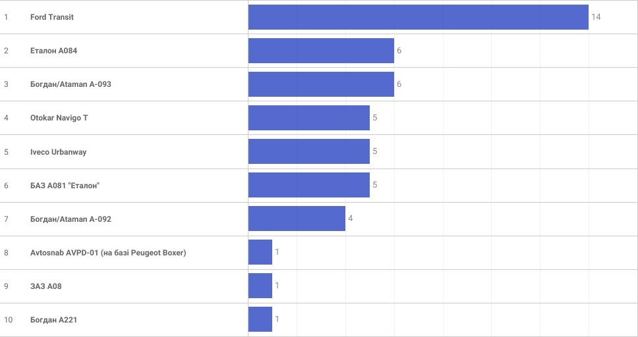The height and width of the screenshot is (337, 638).
Task: Select the Otokar Navigo T label
Action: click(59, 118)
